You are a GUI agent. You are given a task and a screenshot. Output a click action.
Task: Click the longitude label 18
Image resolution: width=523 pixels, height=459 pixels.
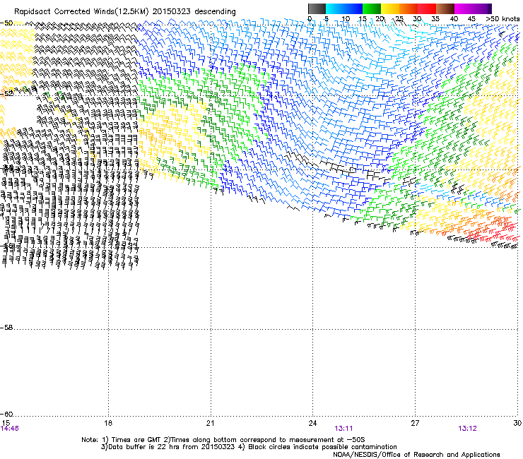click(108, 423)
